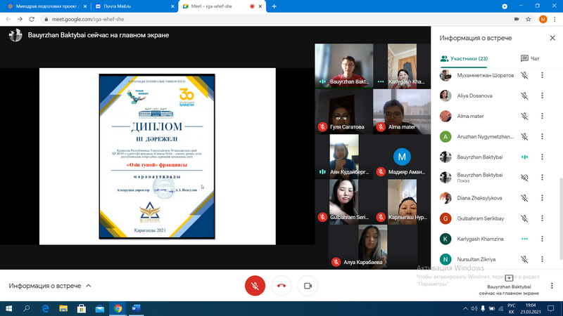Click Karlygash's green K avatar
Viewport: 563px width, 316px height.
click(x=445, y=239)
